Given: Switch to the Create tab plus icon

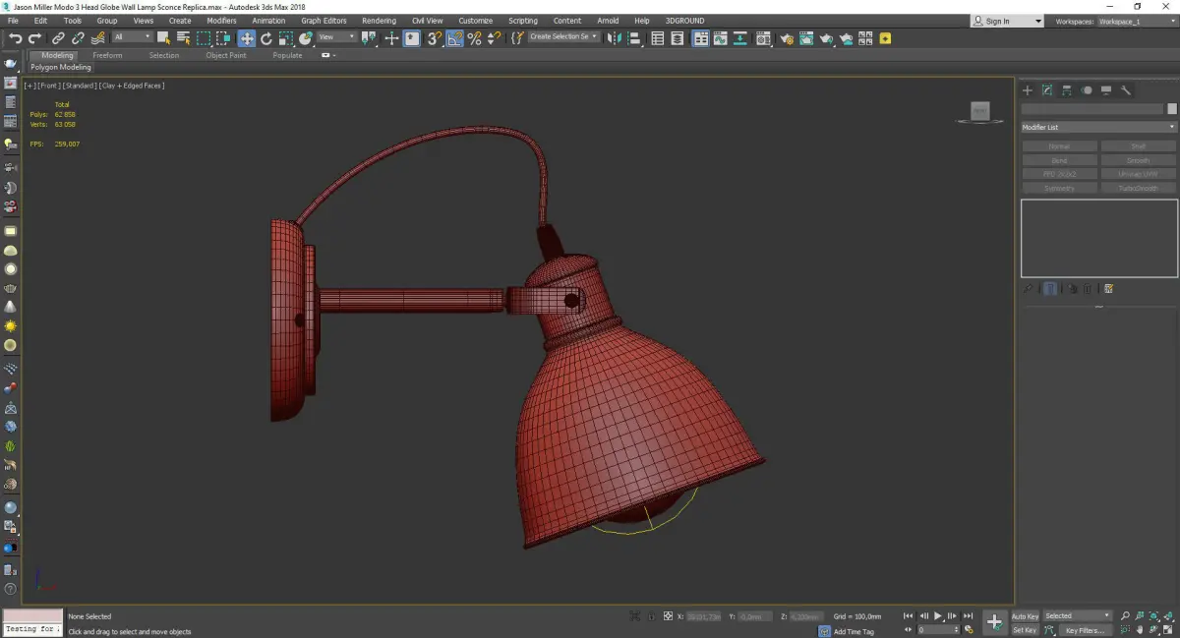Looking at the screenshot, I should point(1028,90).
